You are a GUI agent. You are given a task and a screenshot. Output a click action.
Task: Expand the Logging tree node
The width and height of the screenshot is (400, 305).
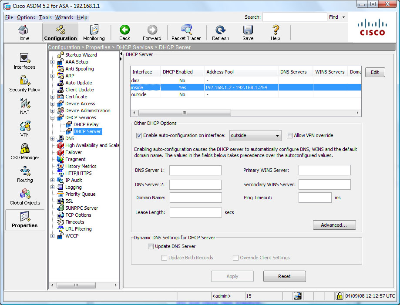52,187
